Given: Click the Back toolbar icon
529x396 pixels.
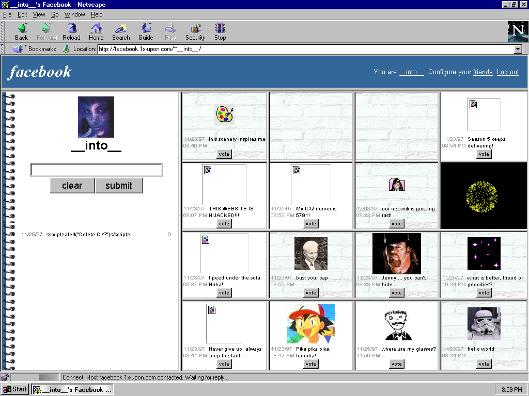Looking at the screenshot, I should (21, 31).
